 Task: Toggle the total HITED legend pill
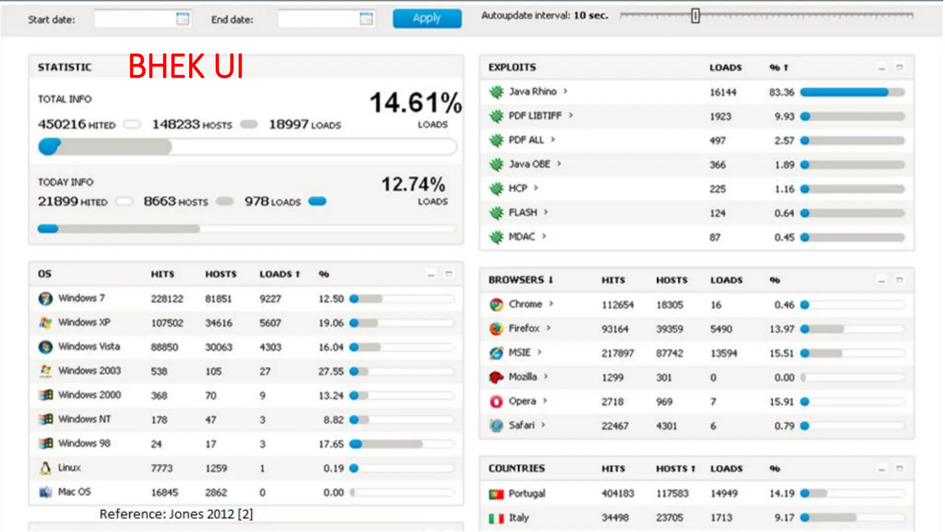coord(132,124)
